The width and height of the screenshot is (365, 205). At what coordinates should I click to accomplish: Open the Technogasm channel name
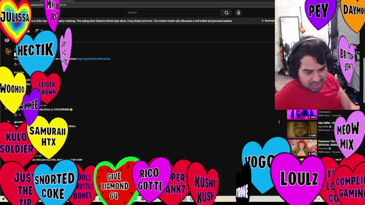[x=324, y=112]
